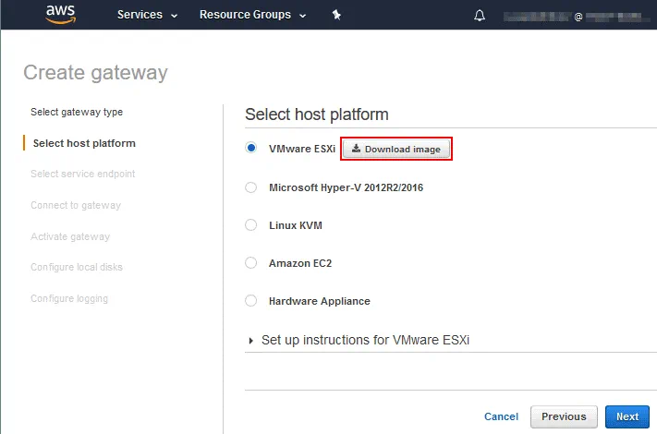657x434 pixels.
Task: Open the Select host platform step
Action: (x=84, y=143)
